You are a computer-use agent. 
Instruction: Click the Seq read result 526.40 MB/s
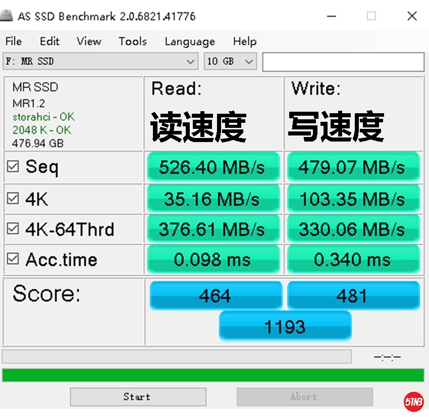pyautogui.click(x=213, y=167)
